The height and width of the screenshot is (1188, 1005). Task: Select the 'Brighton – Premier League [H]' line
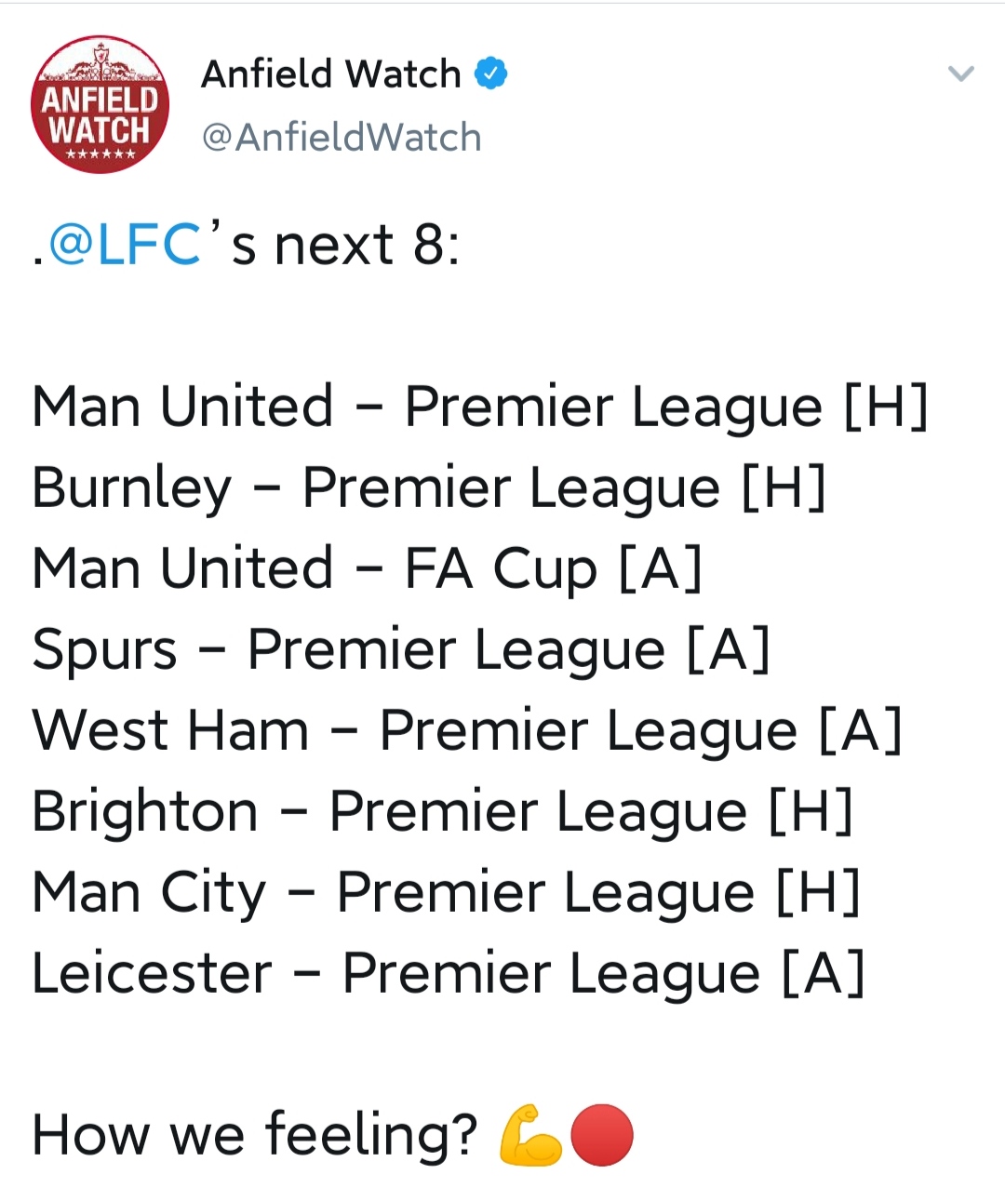point(442,812)
